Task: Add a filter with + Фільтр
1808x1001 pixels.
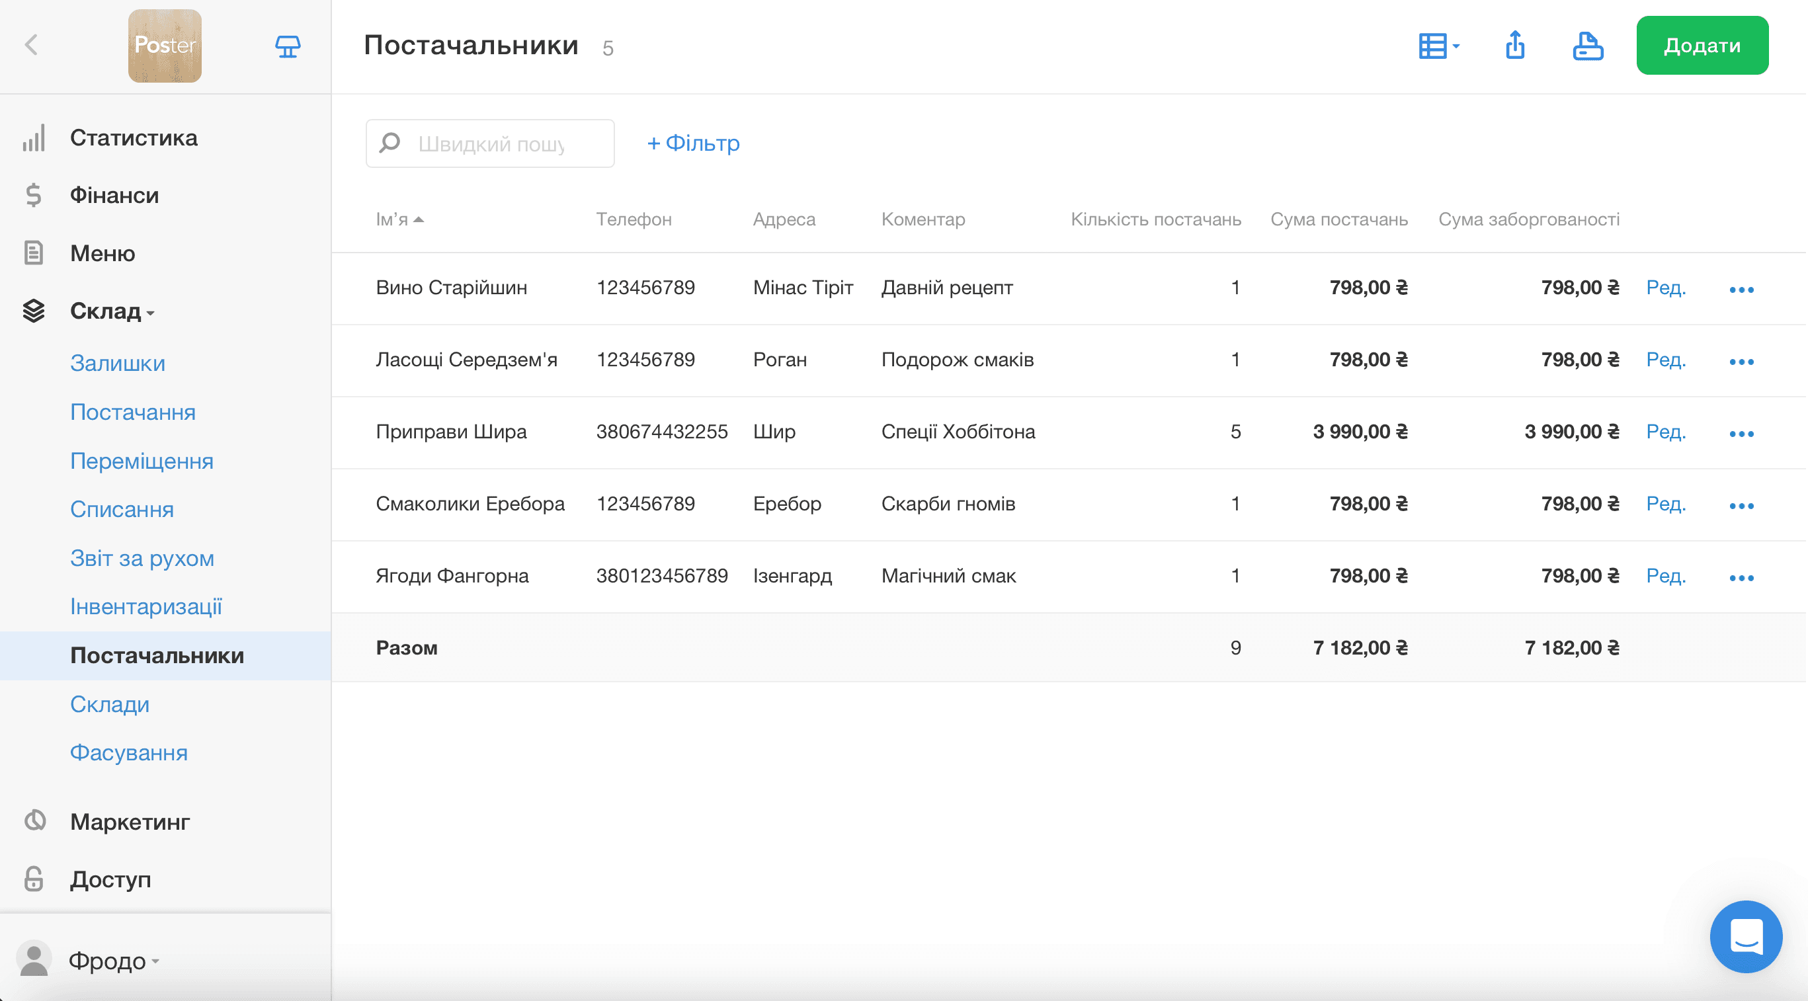Action: (694, 143)
